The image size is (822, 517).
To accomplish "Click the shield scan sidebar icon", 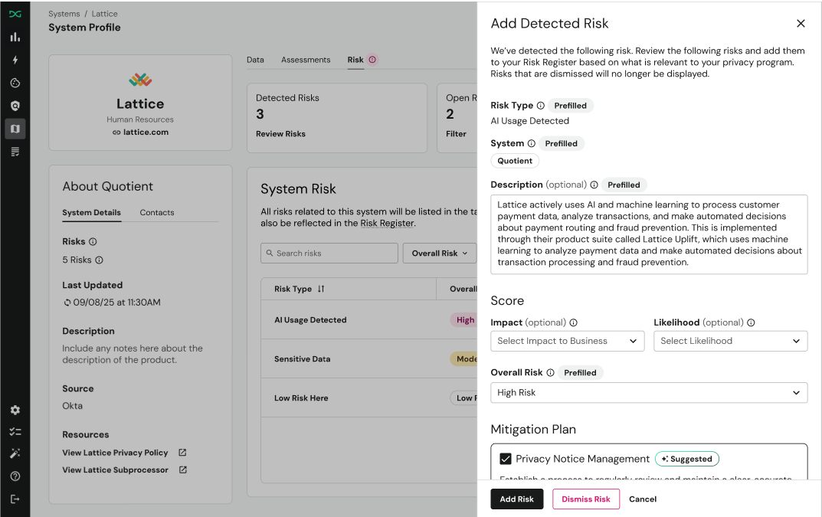I will click(x=15, y=106).
